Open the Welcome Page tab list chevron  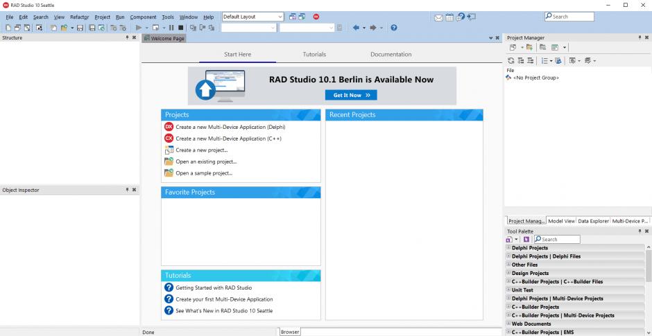coord(490,38)
